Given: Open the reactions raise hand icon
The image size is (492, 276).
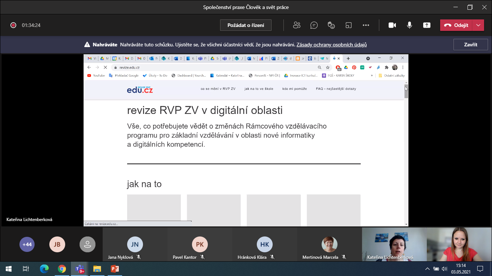Looking at the screenshot, I should (331, 25).
